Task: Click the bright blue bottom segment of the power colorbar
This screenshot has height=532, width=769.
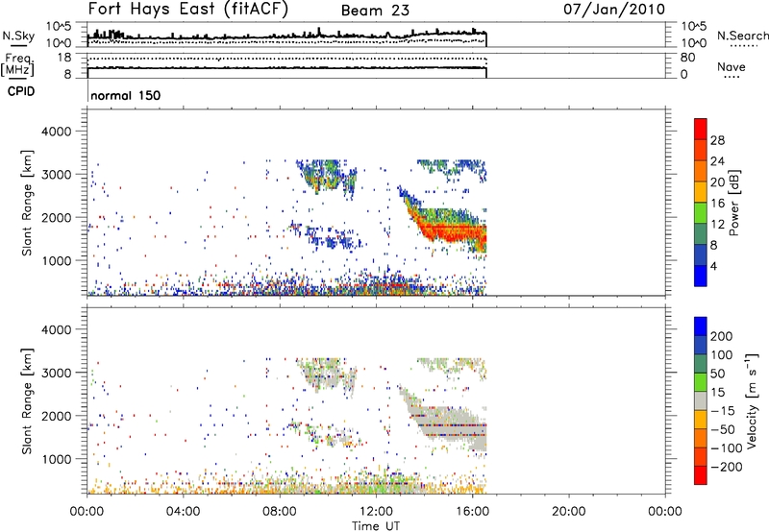Action: tap(701, 276)
